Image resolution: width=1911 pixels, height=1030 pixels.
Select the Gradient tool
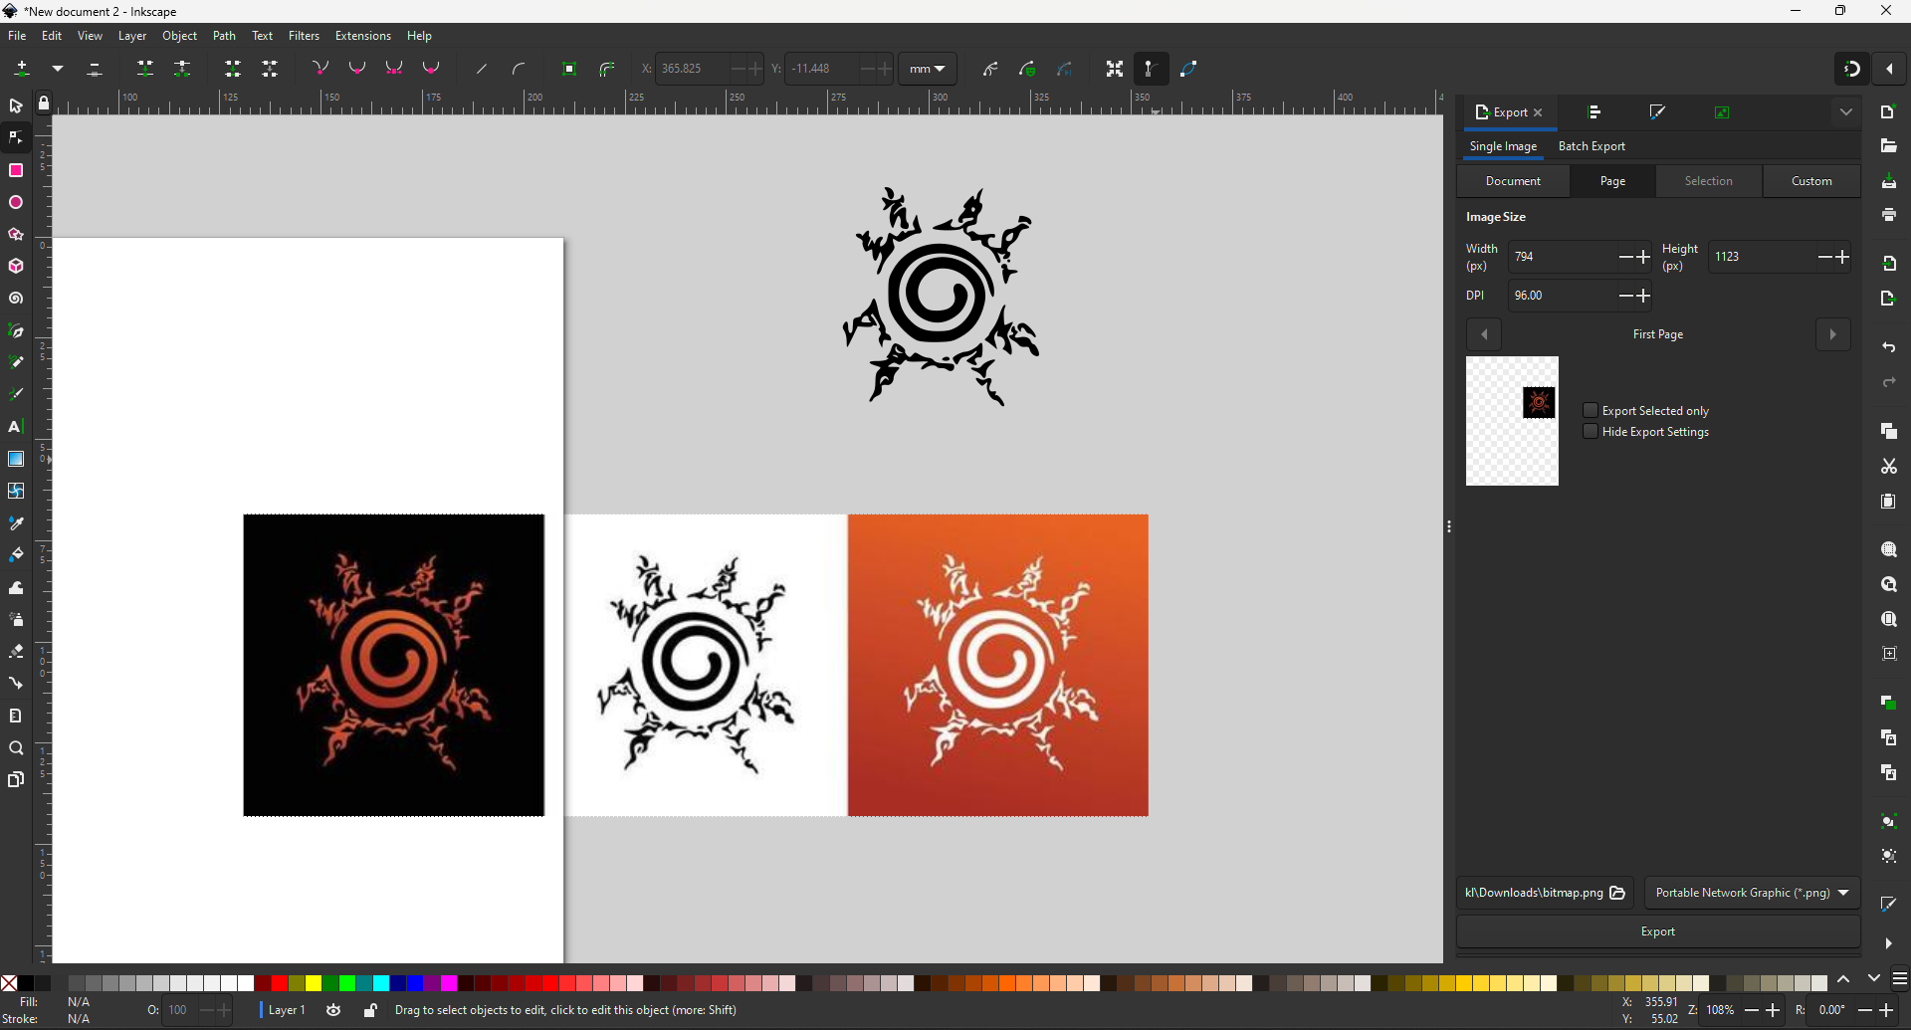[16, 459]
